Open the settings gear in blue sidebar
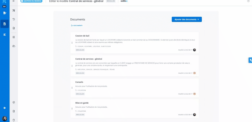This screenshot has width=252, height=122. point(5,108)
